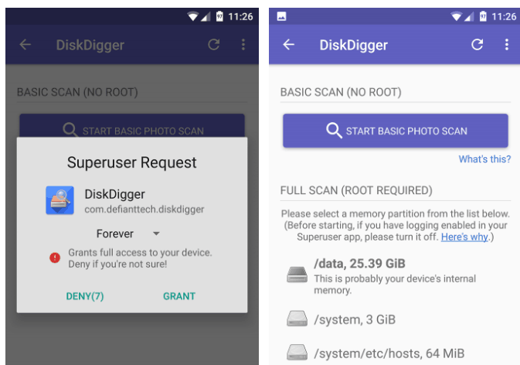Tap the back arrow in the bright DiskDigger toolbar
The height and width of the screenshot is (365, 520).
pos(289,45)
